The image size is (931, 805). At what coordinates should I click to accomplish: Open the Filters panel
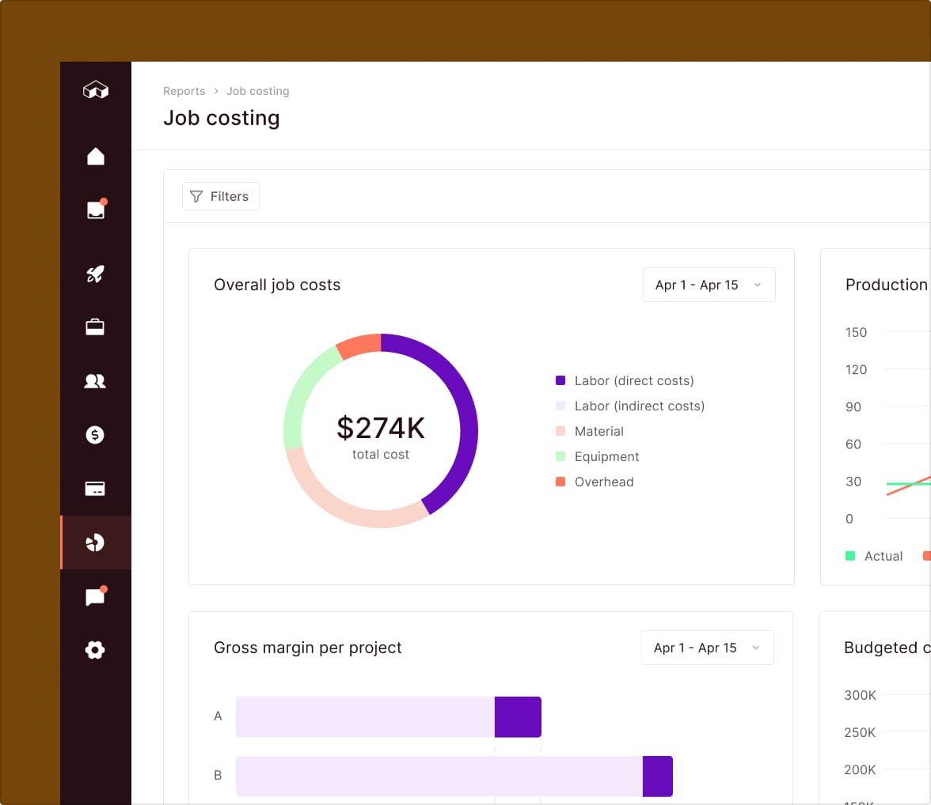(220, 196)
